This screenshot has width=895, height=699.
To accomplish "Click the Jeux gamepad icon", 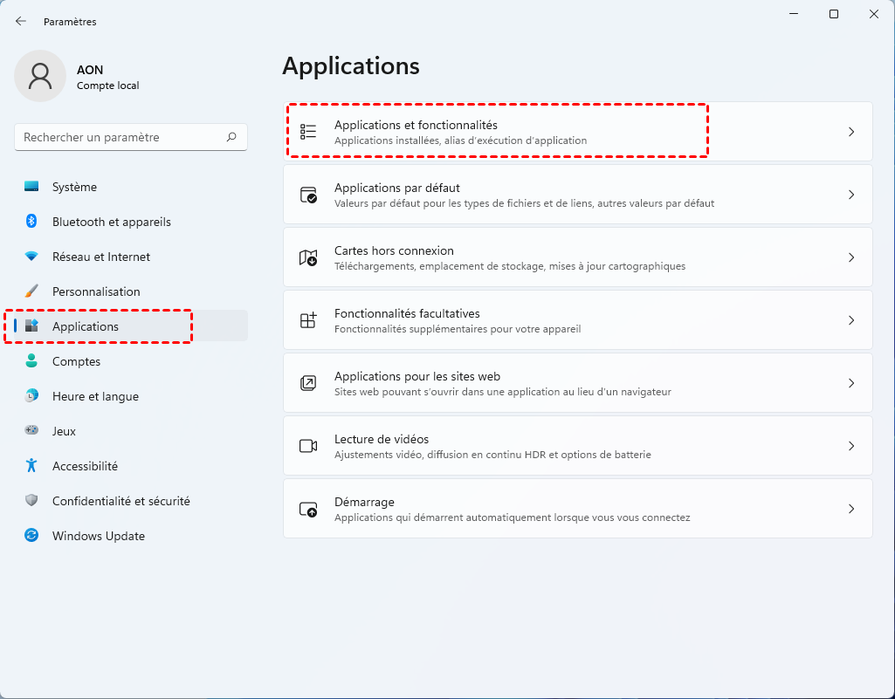I will point(31,431).
